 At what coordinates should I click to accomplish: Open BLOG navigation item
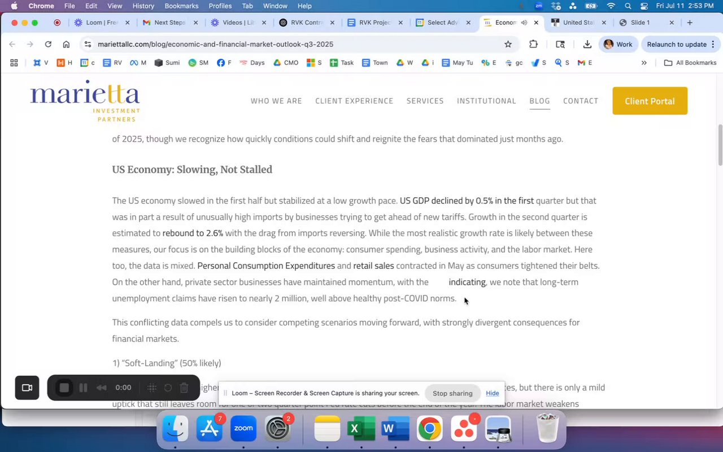click(x=539, y=101)
